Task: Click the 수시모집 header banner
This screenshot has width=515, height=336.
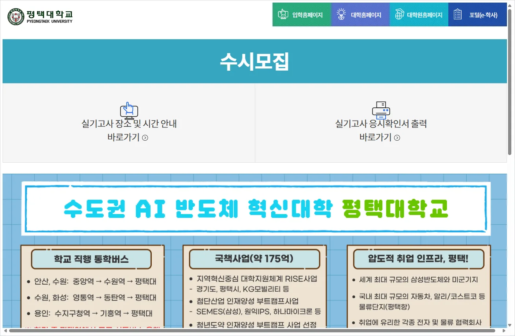Action: coord(255,61)
